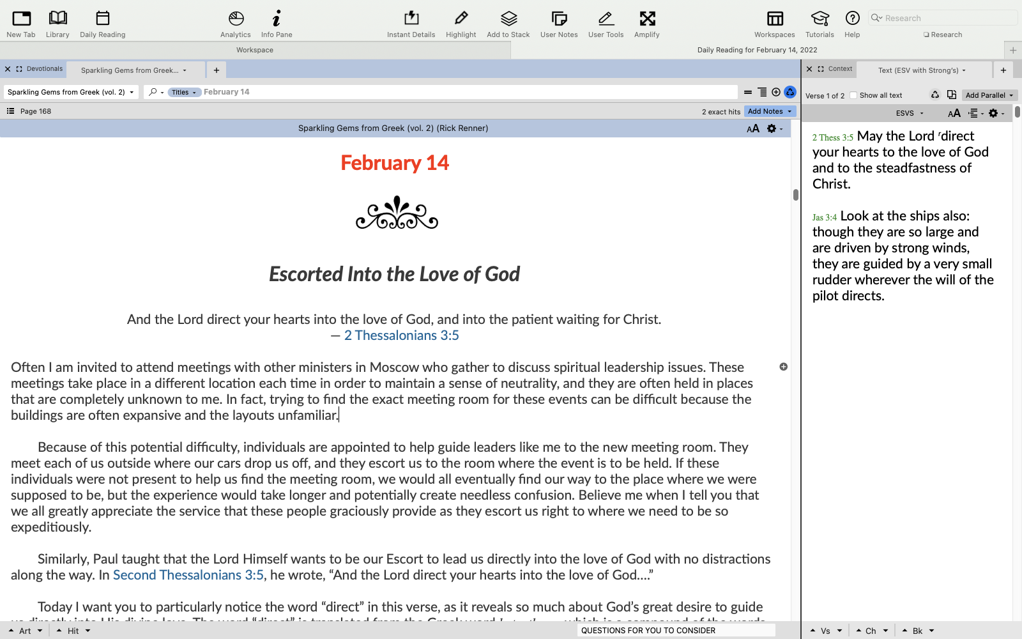
Task: Click the plus marker beside first paragraph
Action: [784, 367]
